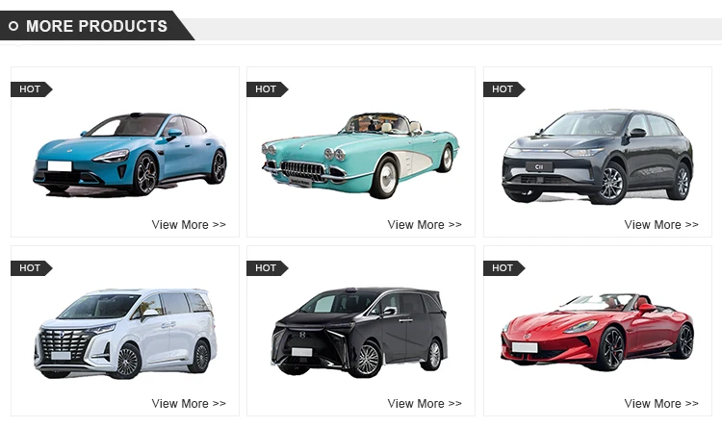Click the HOT label on gray SUV card
This screenshot has width=722, height=427.
503,89
